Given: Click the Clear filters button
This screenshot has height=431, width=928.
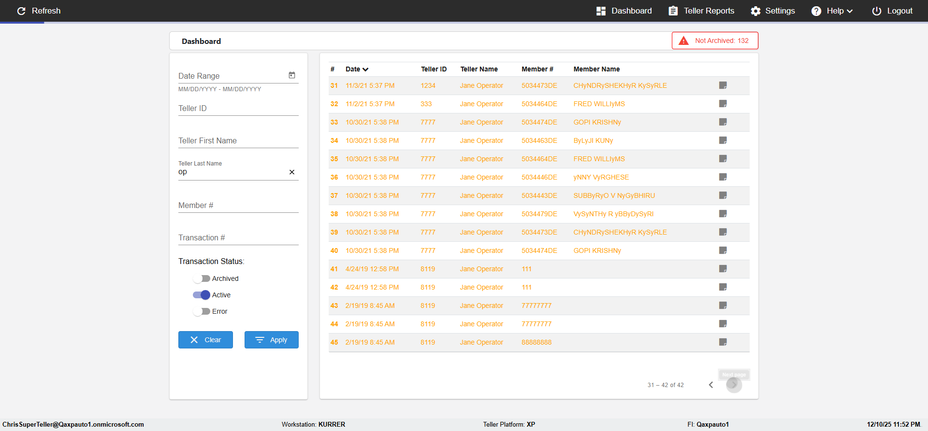Looking at the screenshot, I should (x=205, y=340).
